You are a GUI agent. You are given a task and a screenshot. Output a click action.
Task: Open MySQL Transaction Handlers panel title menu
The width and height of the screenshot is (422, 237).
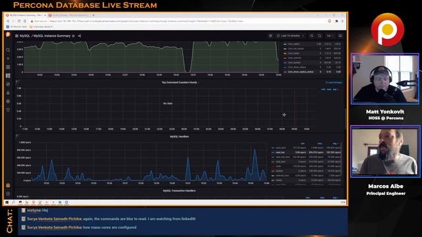[x=179, y=191]
